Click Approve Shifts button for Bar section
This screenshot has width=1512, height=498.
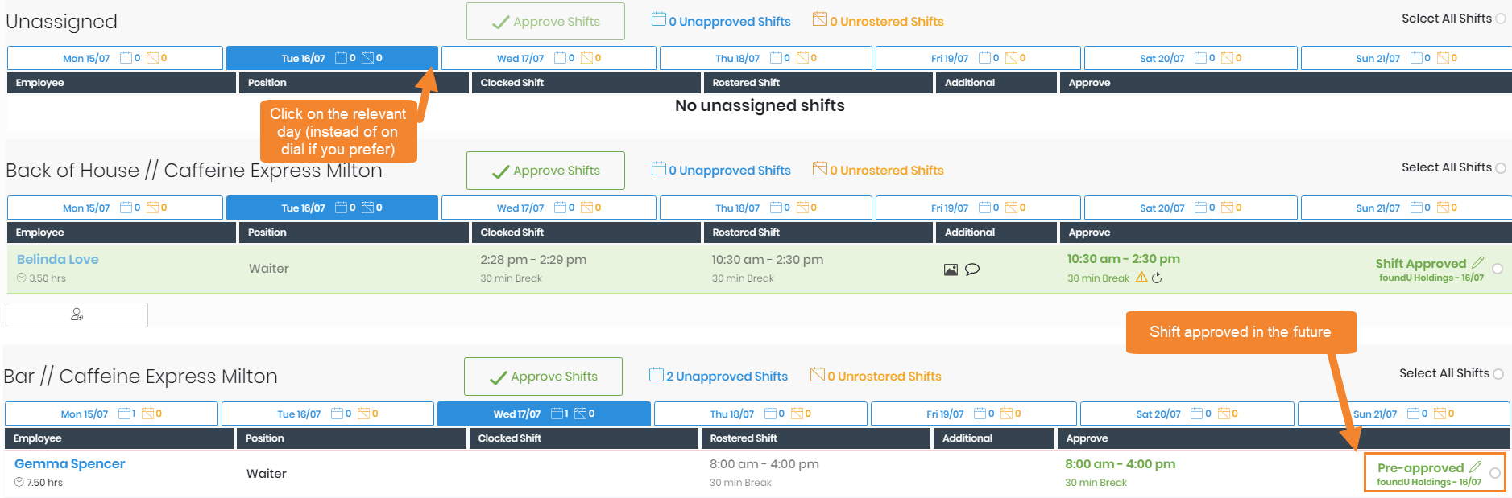coord(543,377)
